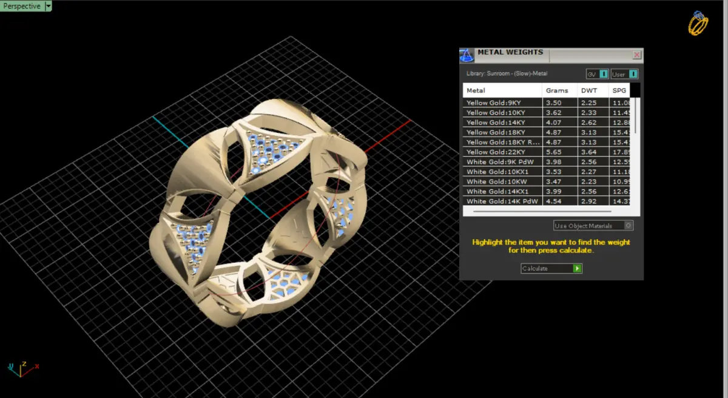
Task: Click the 4.07 grams value cell
Action: click(559, 123)
